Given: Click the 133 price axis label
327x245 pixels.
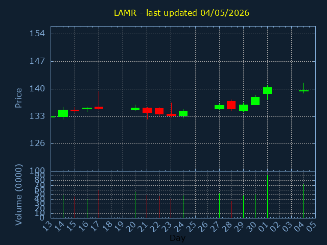Looking at the screenshot, I should point(37,116).
